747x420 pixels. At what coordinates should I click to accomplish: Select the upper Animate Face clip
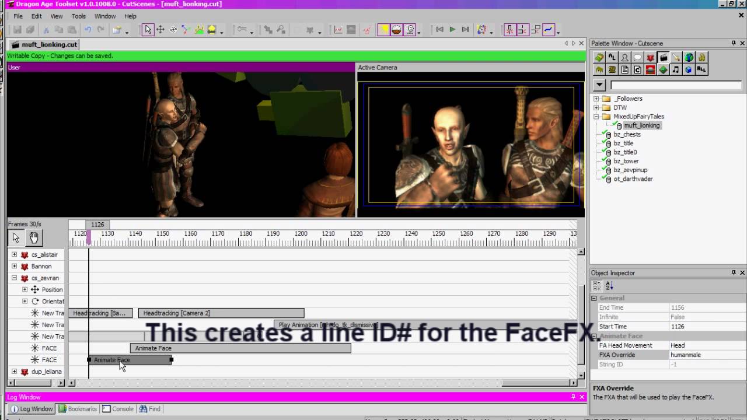pyautogui.click(x=240, y=348)
